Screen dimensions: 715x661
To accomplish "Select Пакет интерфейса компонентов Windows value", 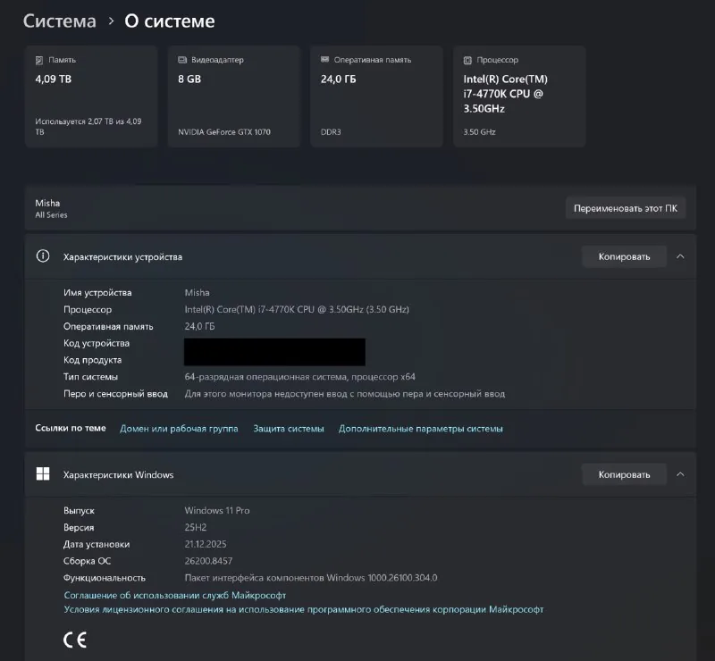I will [311, 578].
